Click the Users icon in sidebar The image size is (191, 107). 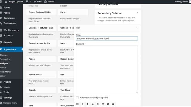pos(1,87)
